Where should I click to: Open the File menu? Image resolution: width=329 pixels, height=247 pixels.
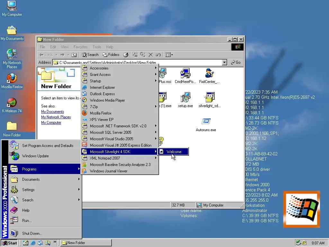(42, 47)
